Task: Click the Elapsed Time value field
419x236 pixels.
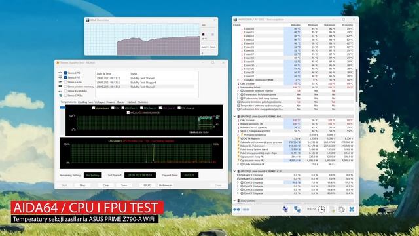Action: click(x=189, y=175)
